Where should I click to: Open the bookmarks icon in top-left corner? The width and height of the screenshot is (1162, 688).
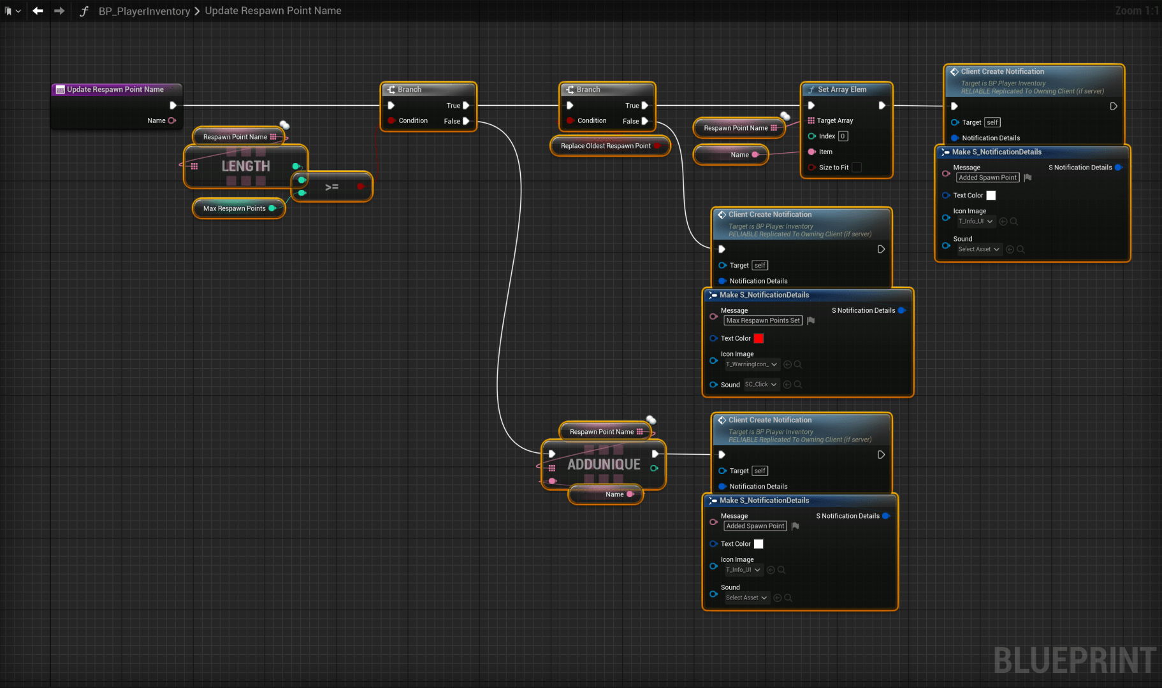tap(9, 11)
